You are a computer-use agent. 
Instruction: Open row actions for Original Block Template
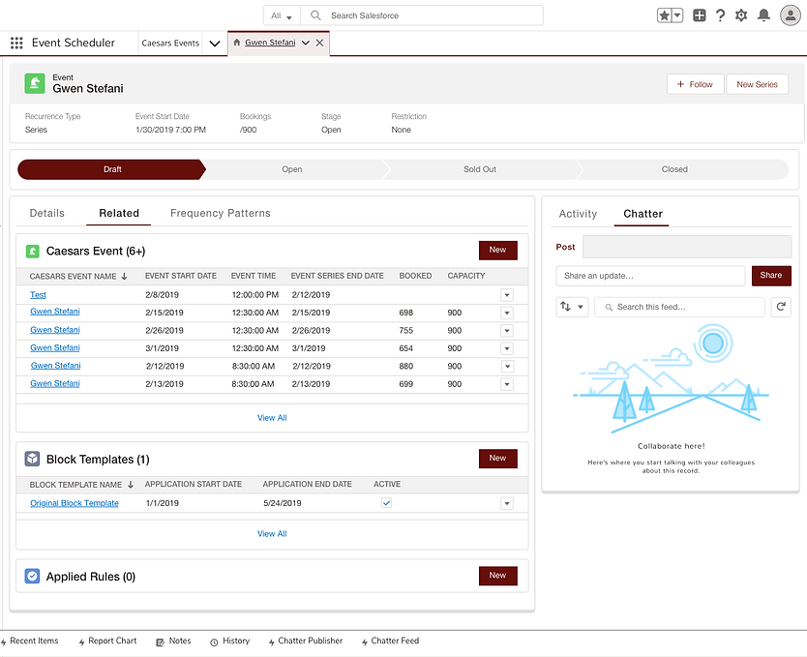(x=507, y=503)
